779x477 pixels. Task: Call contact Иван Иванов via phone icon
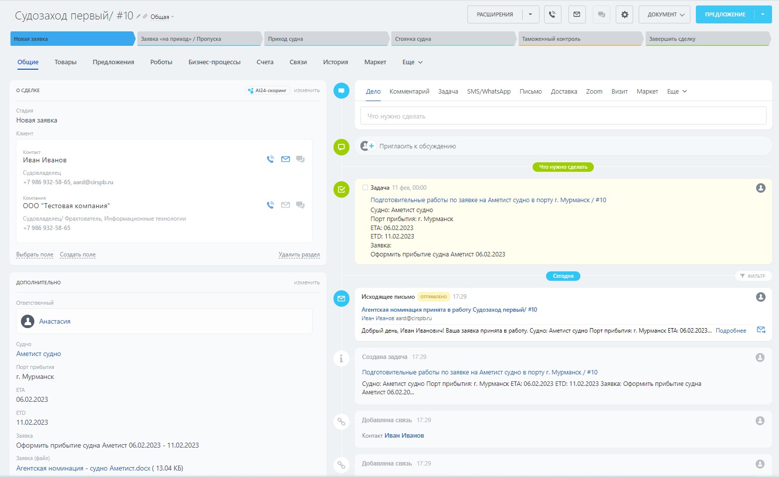[x=270, y=159]
